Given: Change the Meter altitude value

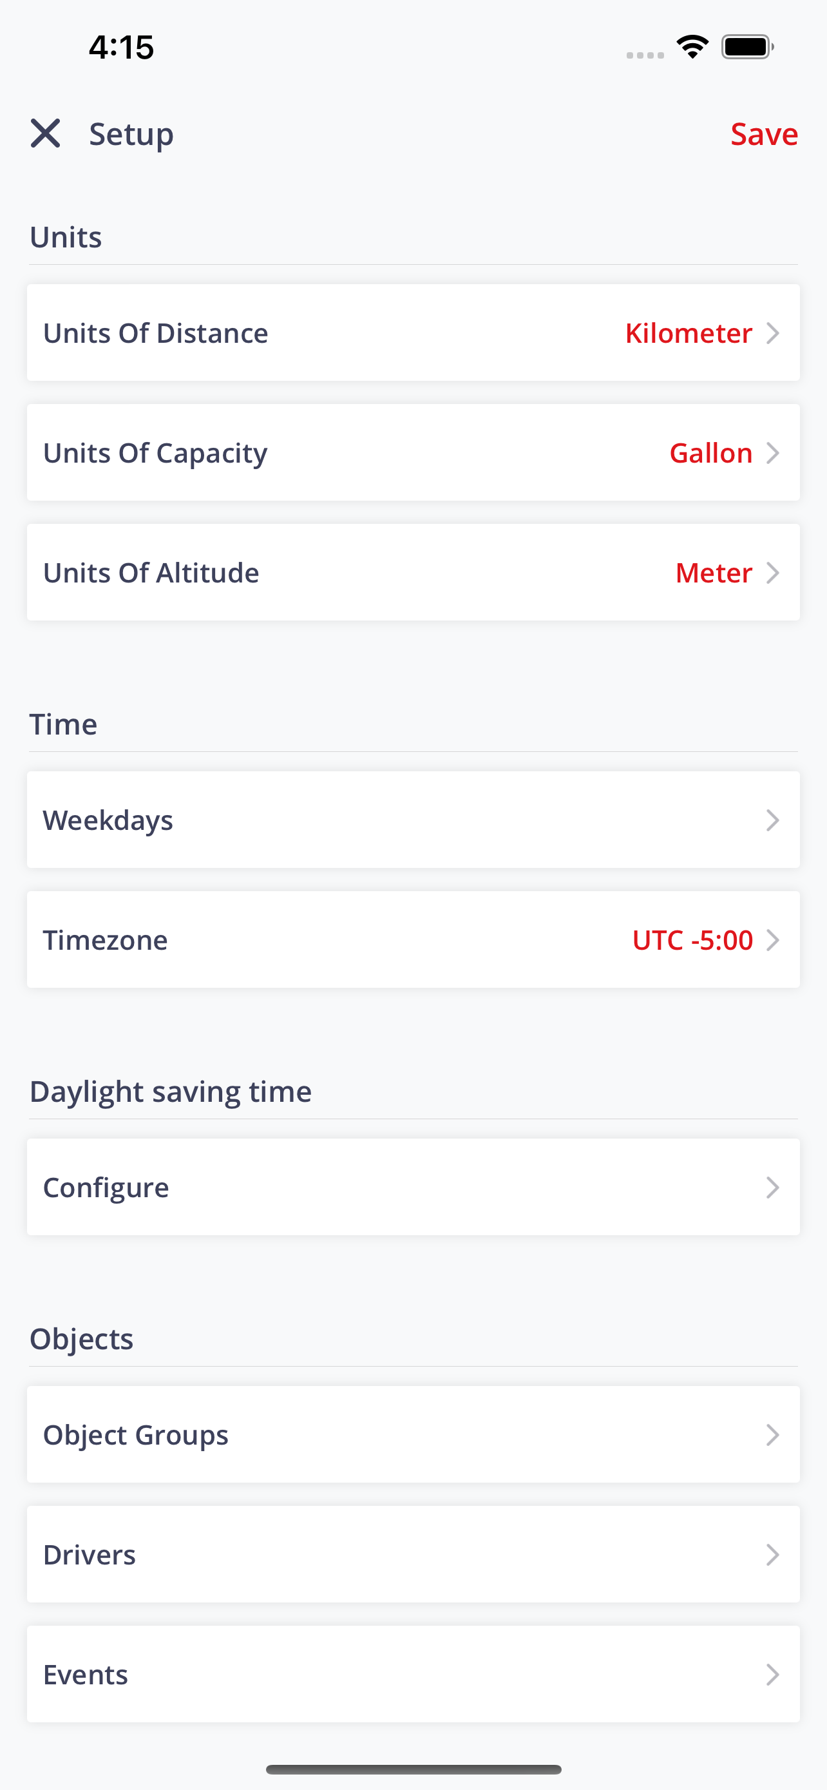Looking at the screenshot, I should (x=713, y=573).
